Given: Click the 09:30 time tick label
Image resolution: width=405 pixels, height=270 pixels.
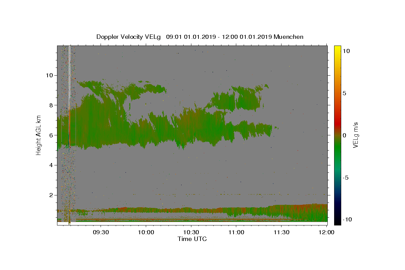Looking at the screenshot, I should (101, 232).
